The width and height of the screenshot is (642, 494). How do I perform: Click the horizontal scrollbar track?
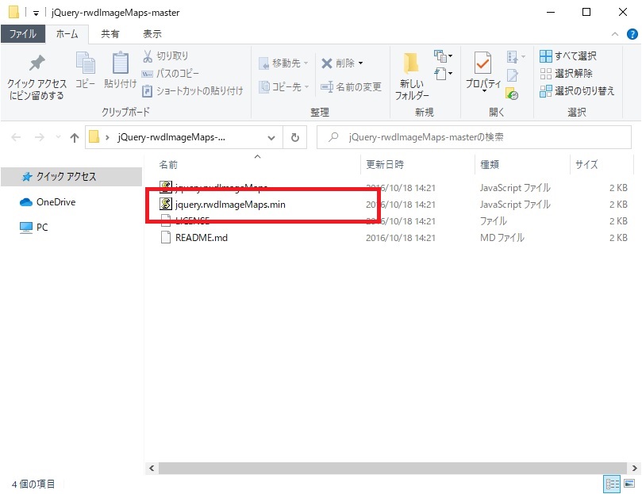pos(393,468)
